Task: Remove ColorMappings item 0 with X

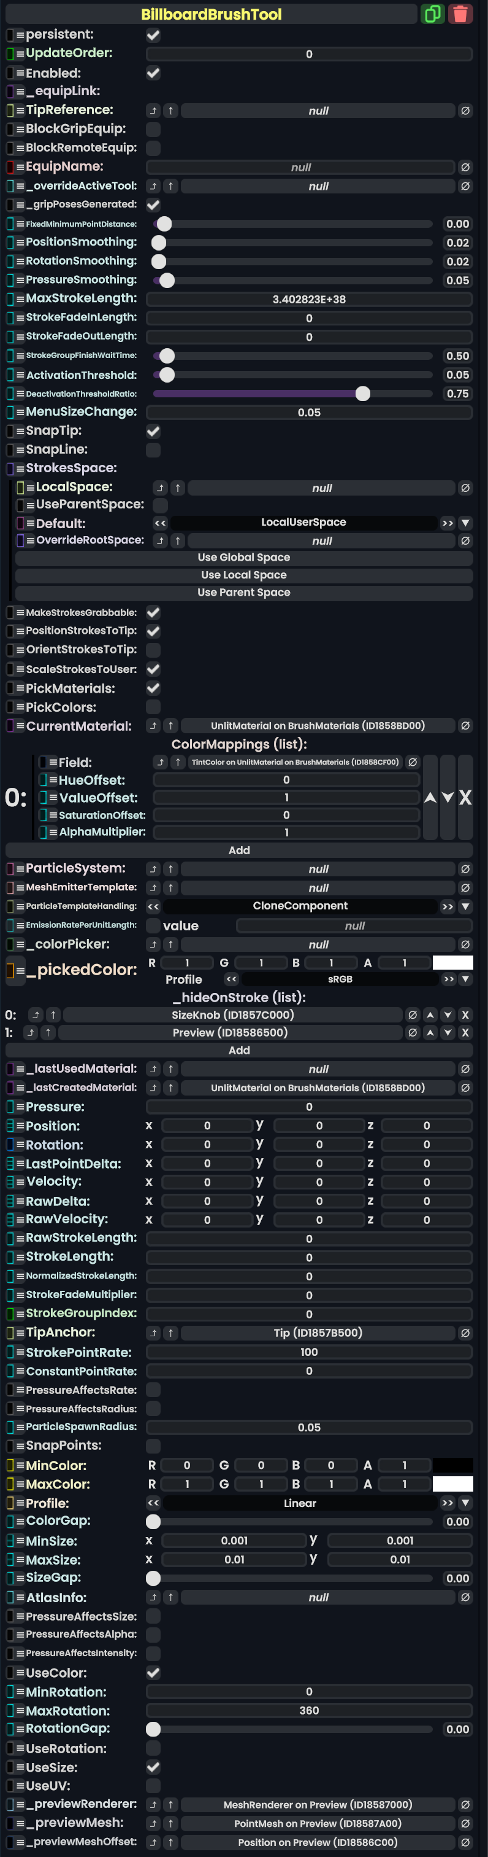Action: (x=465, y=797)
